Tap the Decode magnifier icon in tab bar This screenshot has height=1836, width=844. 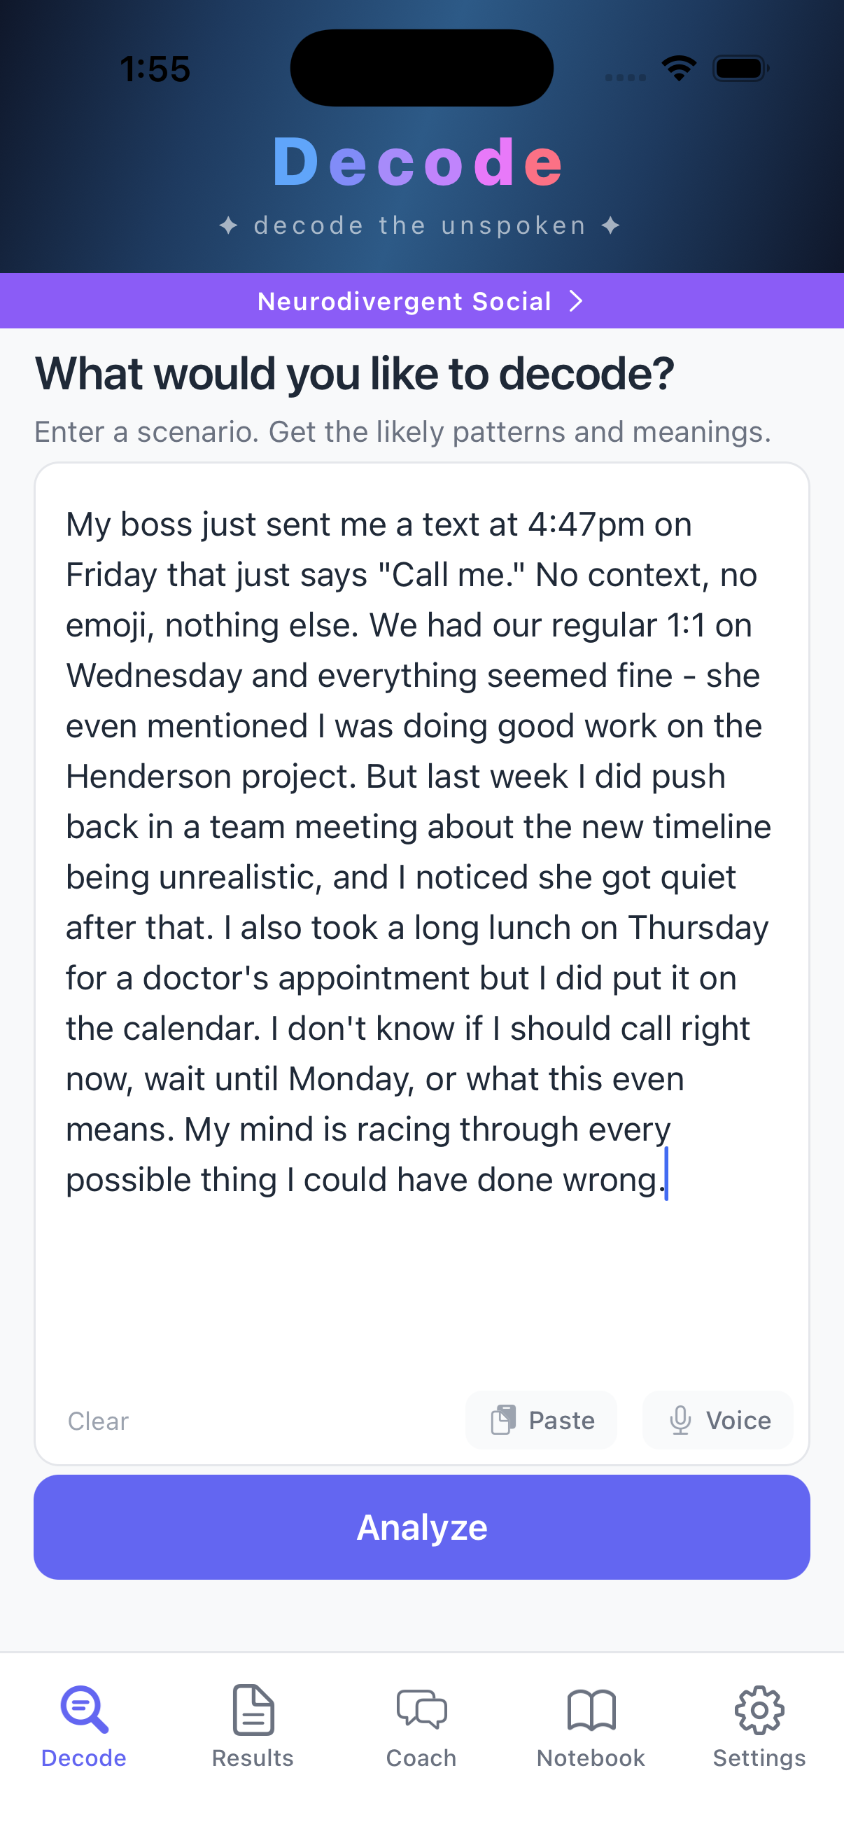point(84,1709)
